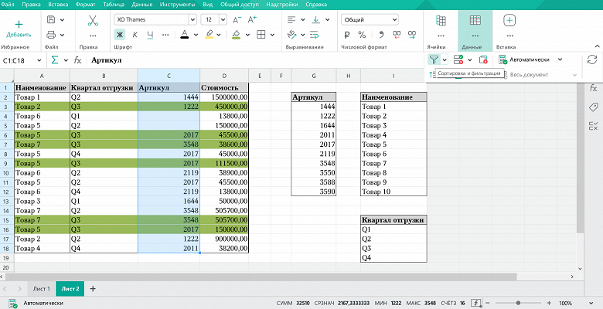Open more font options ellipsis

[x=165, y=35]
